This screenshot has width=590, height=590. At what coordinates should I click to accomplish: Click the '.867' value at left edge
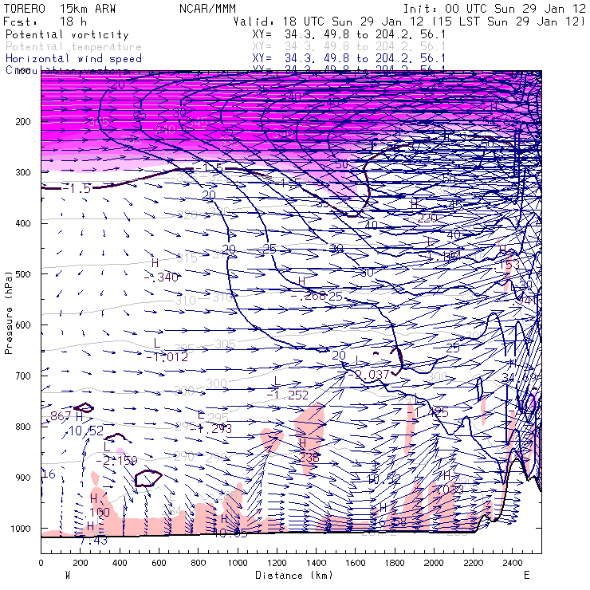pos(58,415)
